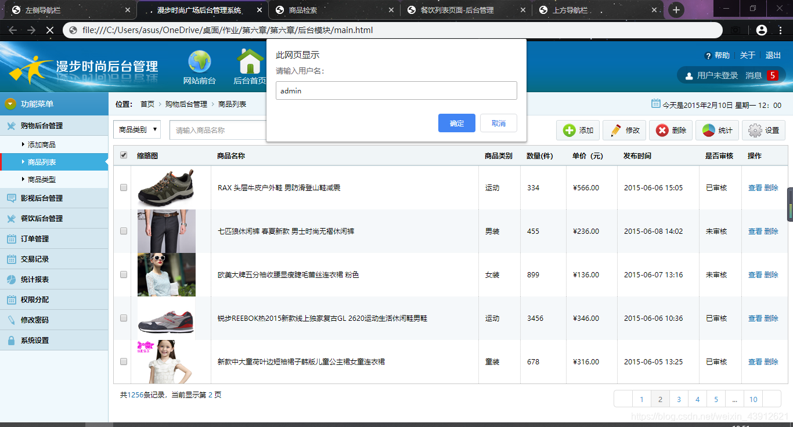Screen dimensions: 793x427
Task: Expand 影视后台管理 in the sidebar
Action: coord(54,198)
